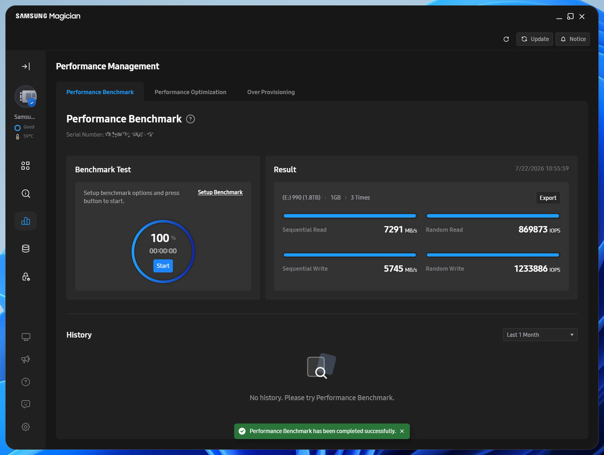This screenshot has width=604, height=455.
Task: Close the Samsung Magician window
Action: [582, 17]
